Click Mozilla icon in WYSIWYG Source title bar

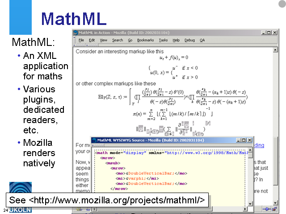(94, 140)
